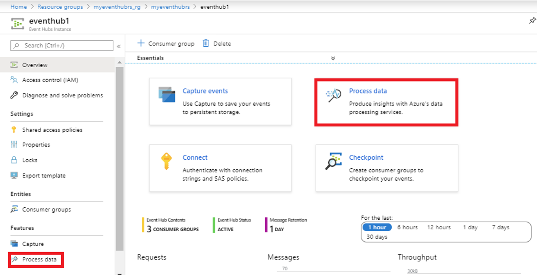Click the Message Retention 1 DAY value

(x=277, y=229)
